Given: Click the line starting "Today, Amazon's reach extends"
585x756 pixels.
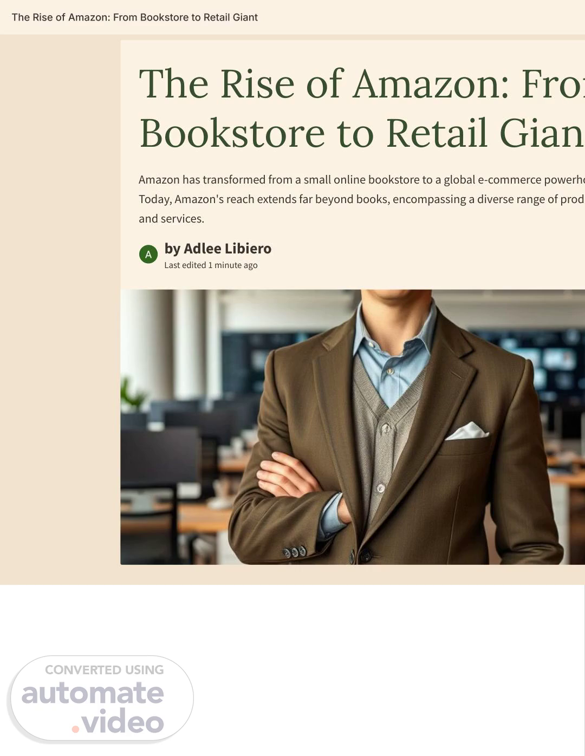Looking at the screenshot, I should point(362,199).
